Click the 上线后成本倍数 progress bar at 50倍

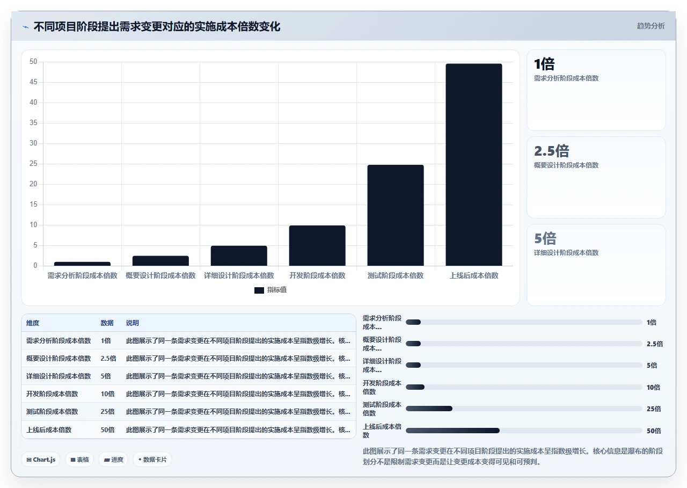coord(524,431)
